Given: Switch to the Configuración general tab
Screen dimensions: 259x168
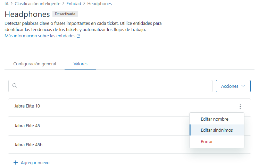Looking at the screenshot, I should click(x=35, y=64).
